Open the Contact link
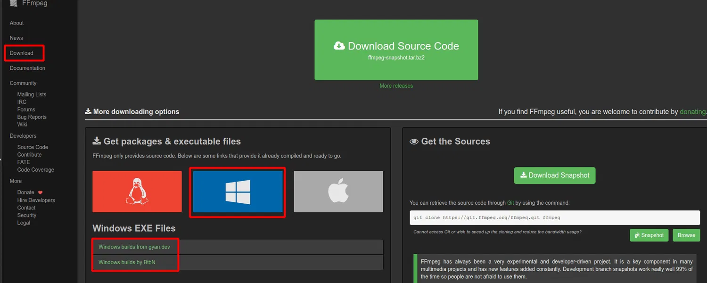Screen dimensions: 707x283 click(26, 208)
